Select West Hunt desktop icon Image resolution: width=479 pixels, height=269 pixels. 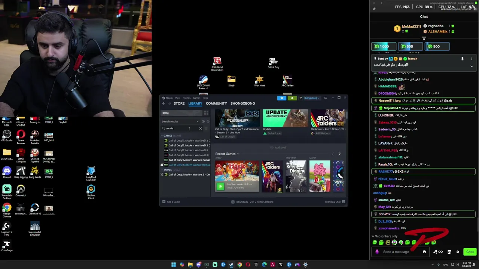click(x=259, y=81)
